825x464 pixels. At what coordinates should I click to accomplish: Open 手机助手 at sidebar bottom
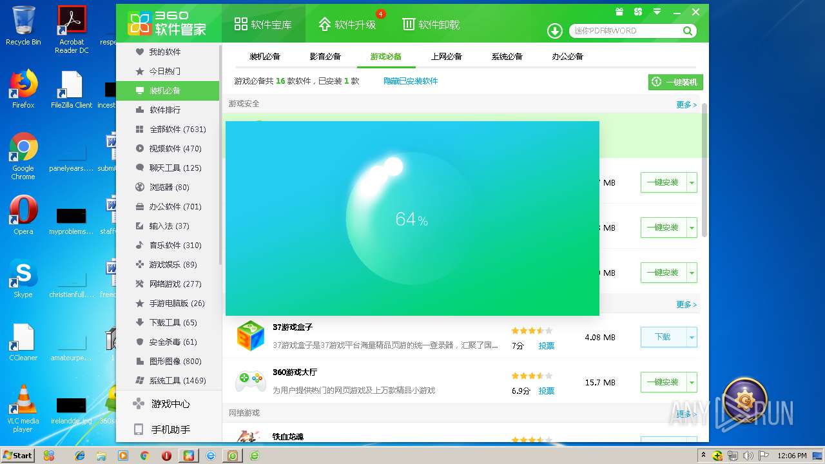[x=168, y=429]
